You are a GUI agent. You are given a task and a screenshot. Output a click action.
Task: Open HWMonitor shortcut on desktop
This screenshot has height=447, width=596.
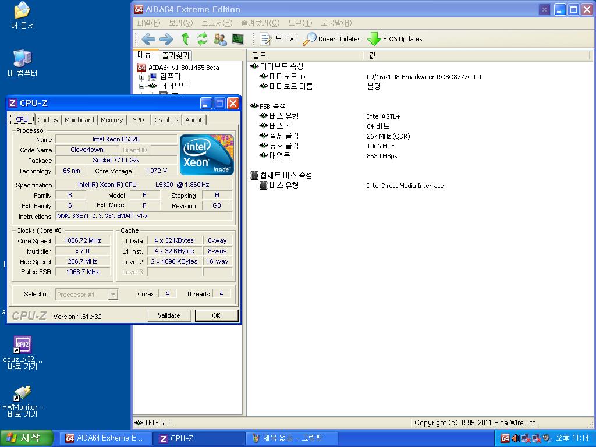point(23,402)
